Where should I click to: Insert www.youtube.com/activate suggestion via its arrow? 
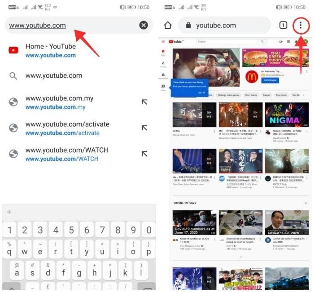[x=144, y=128]
